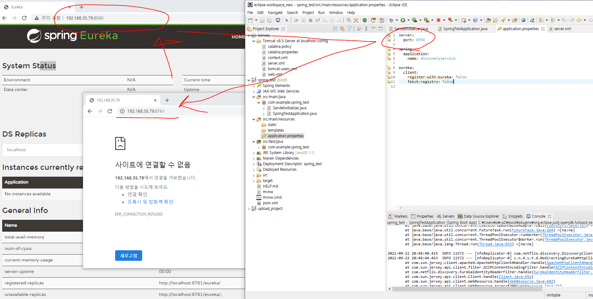Click the New wizard toolbar icon
The width and height of the screenshot is (593, 299).
tap(250, 20)
